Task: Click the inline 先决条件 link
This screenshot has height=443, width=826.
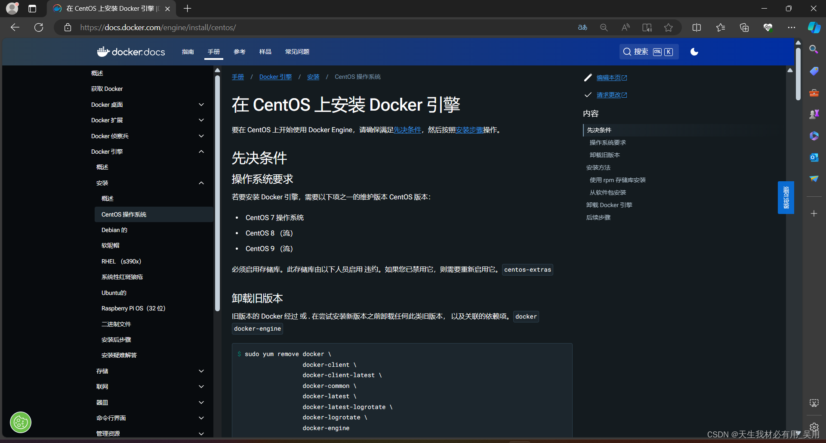Action: pyautogui.click(x=407, y=130)
